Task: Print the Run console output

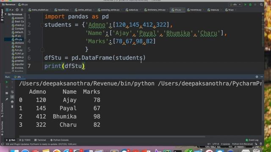Action: click(x=12, y=102)
